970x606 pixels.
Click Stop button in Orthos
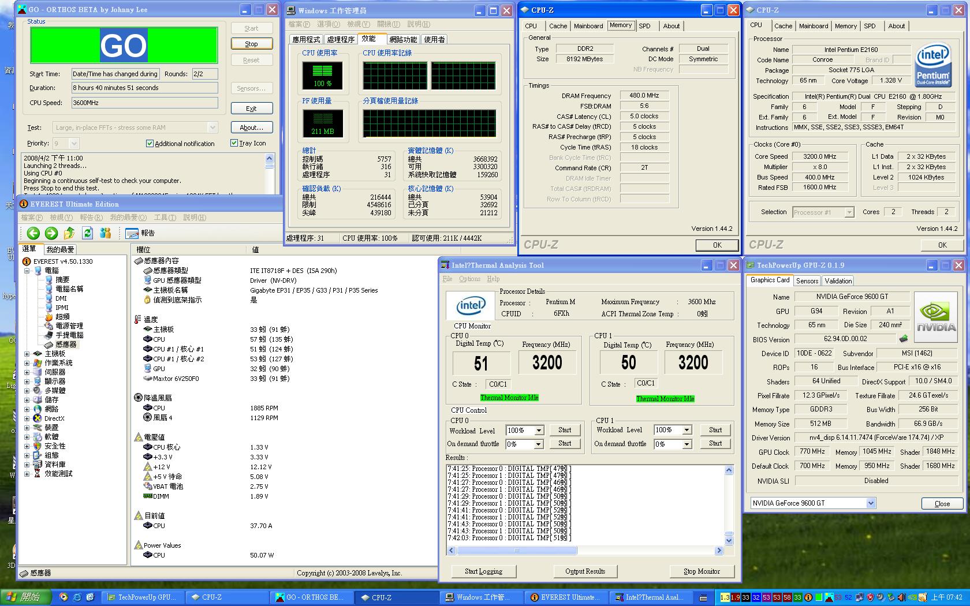coord(251,44)
